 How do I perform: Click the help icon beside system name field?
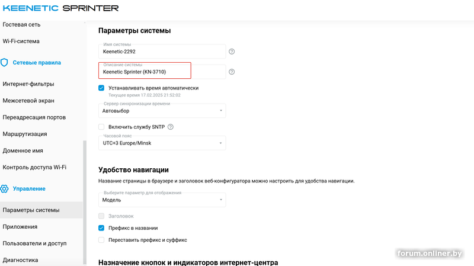[232, 52]
